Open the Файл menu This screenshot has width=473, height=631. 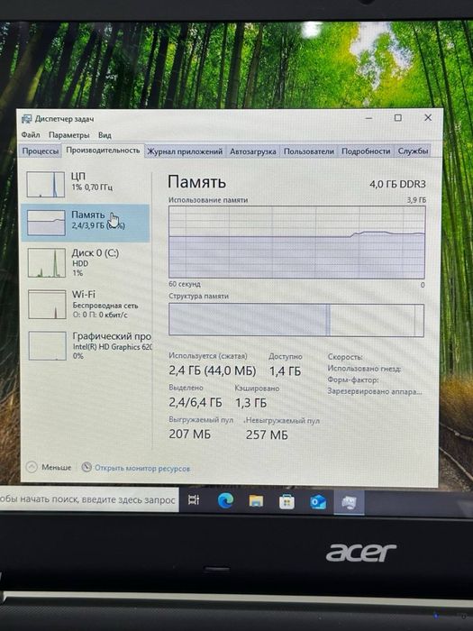tap(31, 135)
